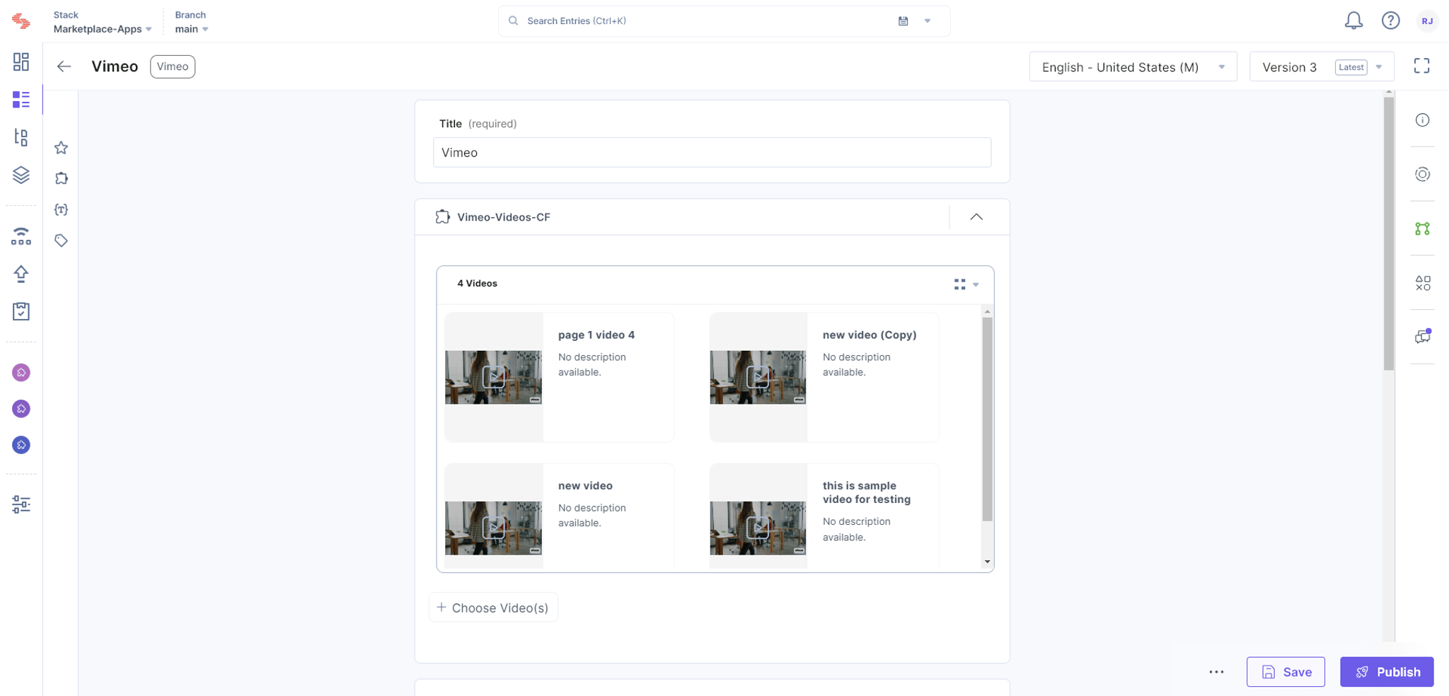Click the star favorites icon
Screen dimensions: 1449x696
click(62, 148)
